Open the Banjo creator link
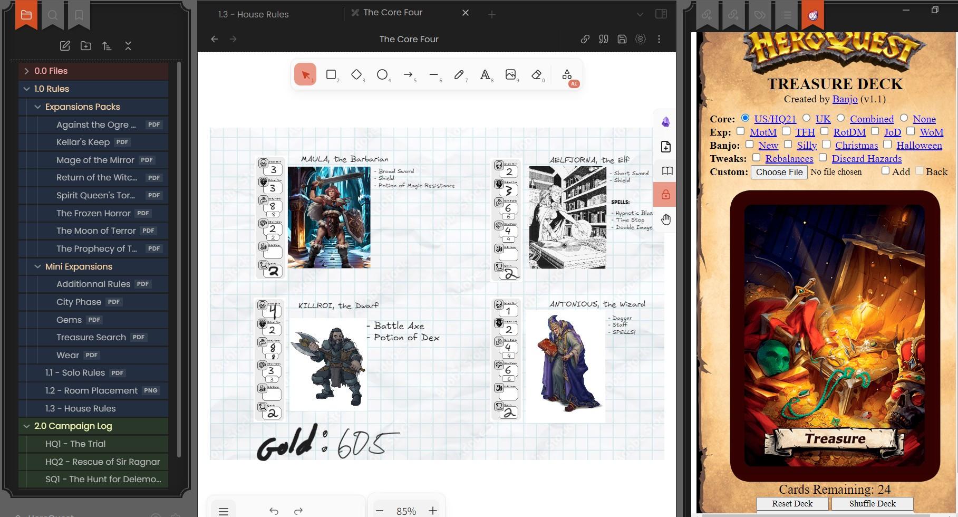 [845, 99]
